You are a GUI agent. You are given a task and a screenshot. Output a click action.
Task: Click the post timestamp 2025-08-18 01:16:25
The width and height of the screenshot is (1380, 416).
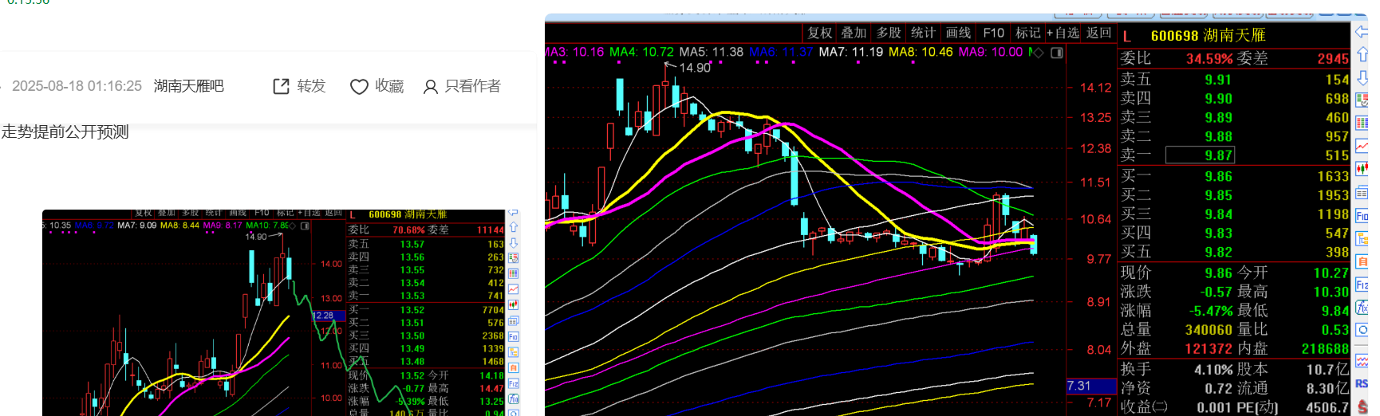coord(77,86)
